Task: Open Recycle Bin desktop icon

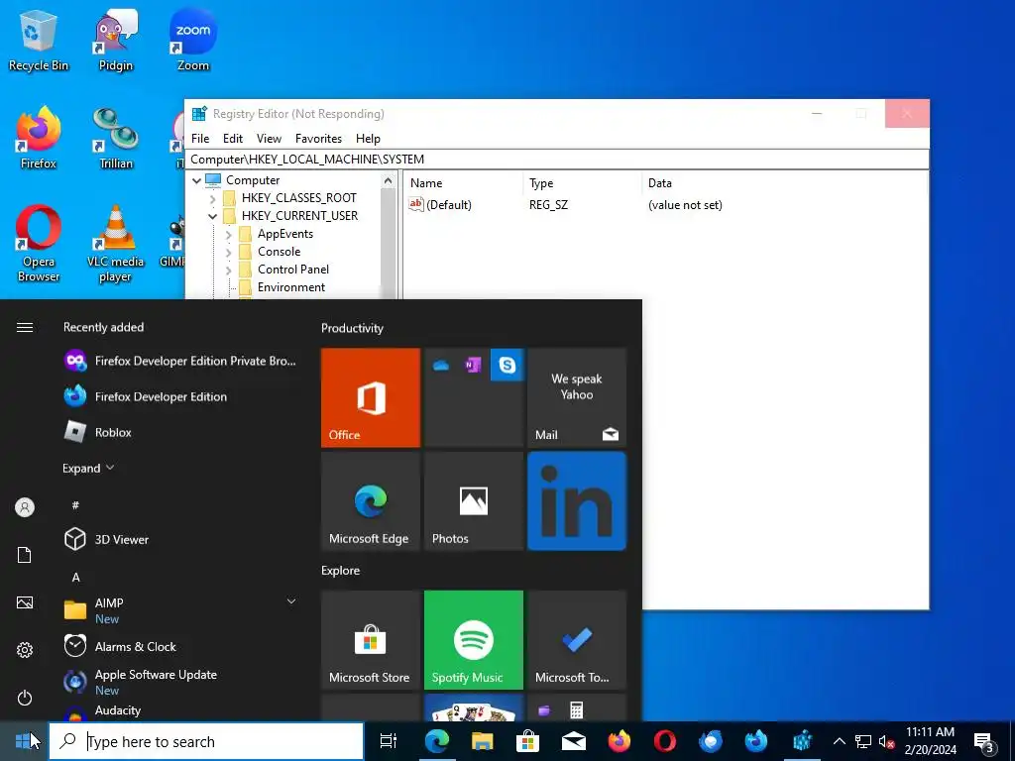Action: point(39,40)
